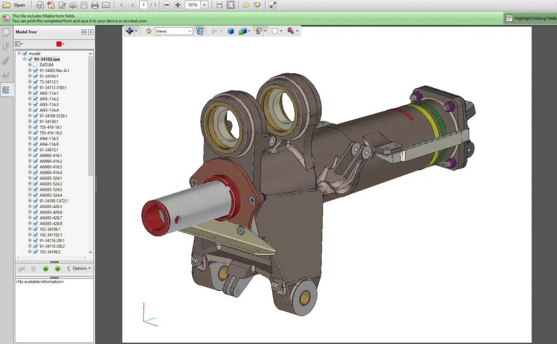Collapse the Model Tree panel with double-arrow
Viewport: 557px width, 344px height.
tap(84, 32)
